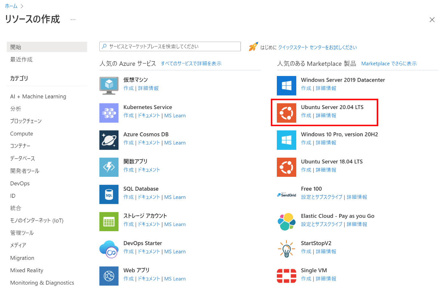Close the Create a resource blade
The width and height of the screenshot is (446, 290).
pos(432,20)
